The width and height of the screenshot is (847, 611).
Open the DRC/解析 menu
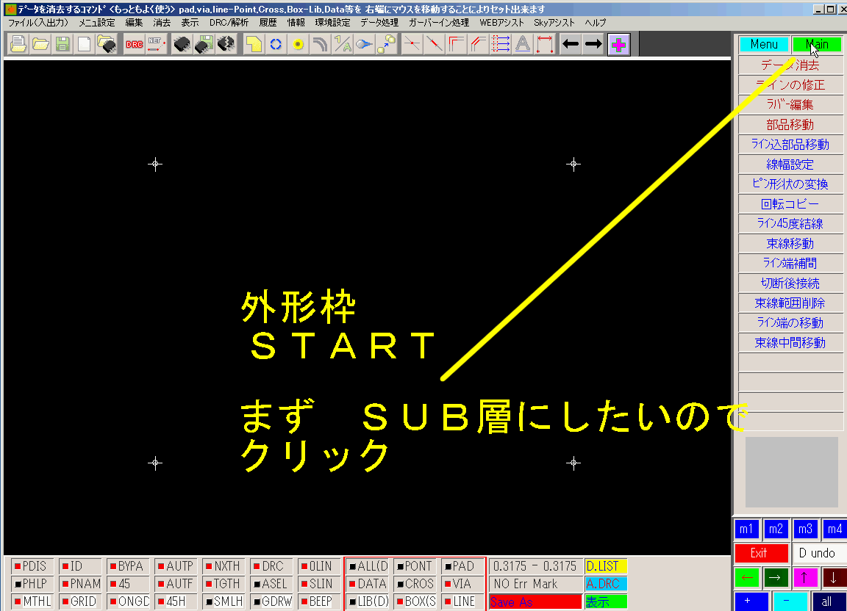click(x=229, y=23)
